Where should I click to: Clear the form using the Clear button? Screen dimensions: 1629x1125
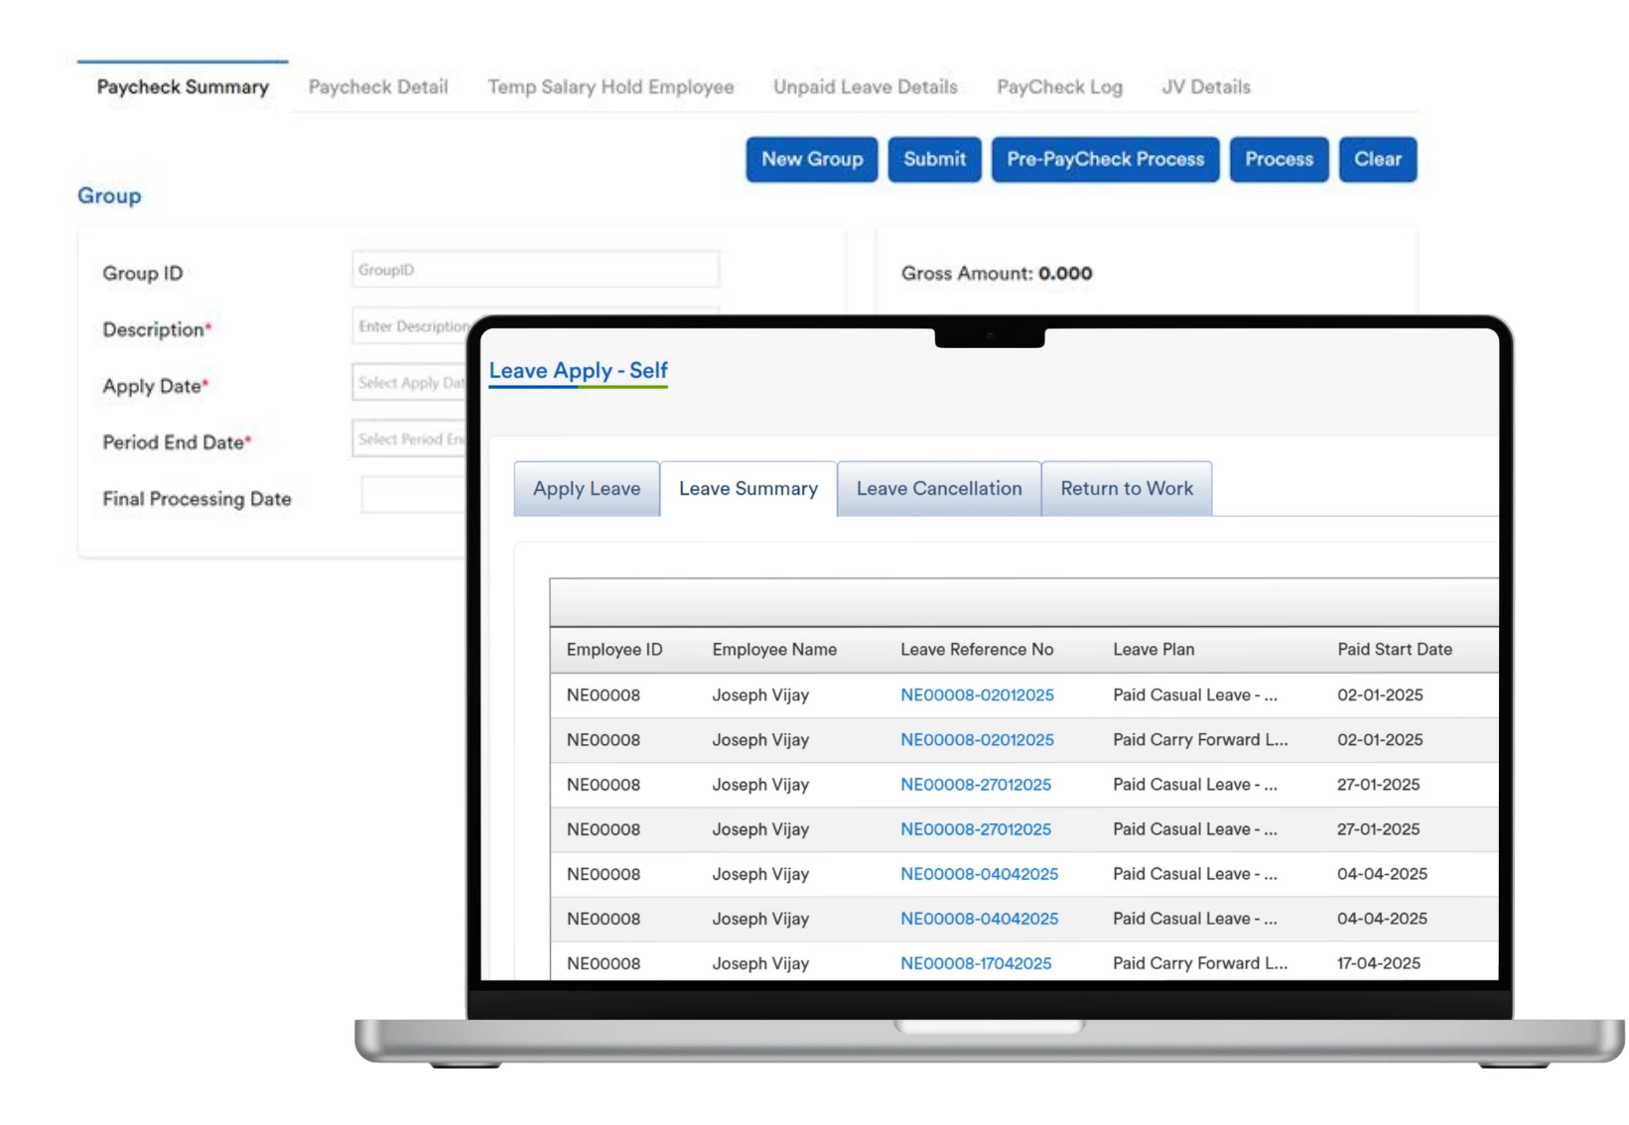coord(1377,160)
